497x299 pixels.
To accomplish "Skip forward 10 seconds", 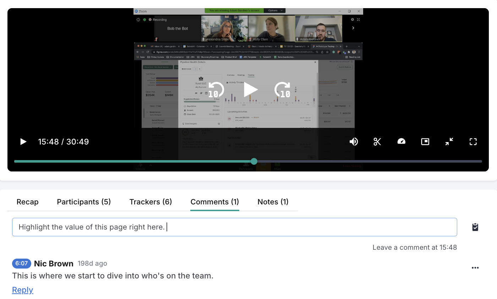I will [283, 90].
